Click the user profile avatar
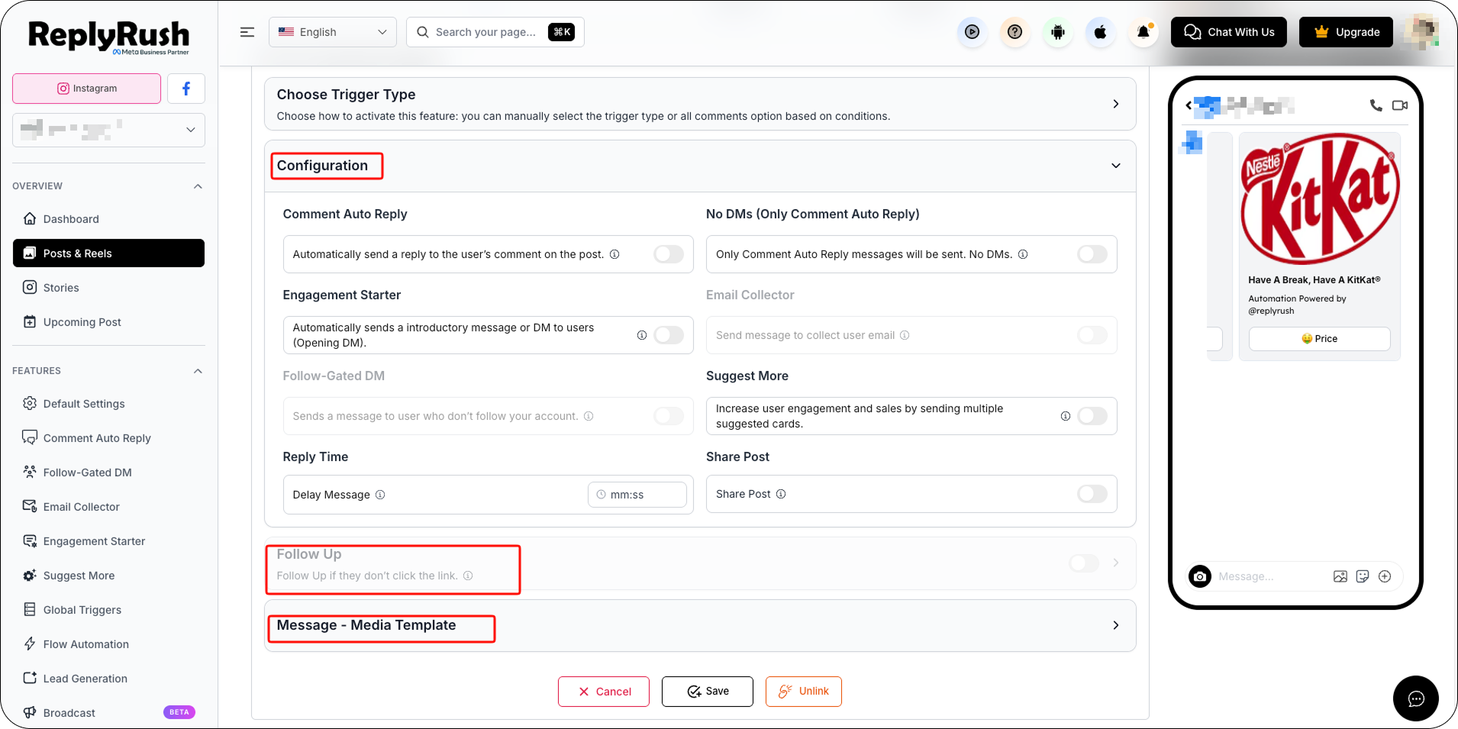1458x729 pixels. point(1423,32)
